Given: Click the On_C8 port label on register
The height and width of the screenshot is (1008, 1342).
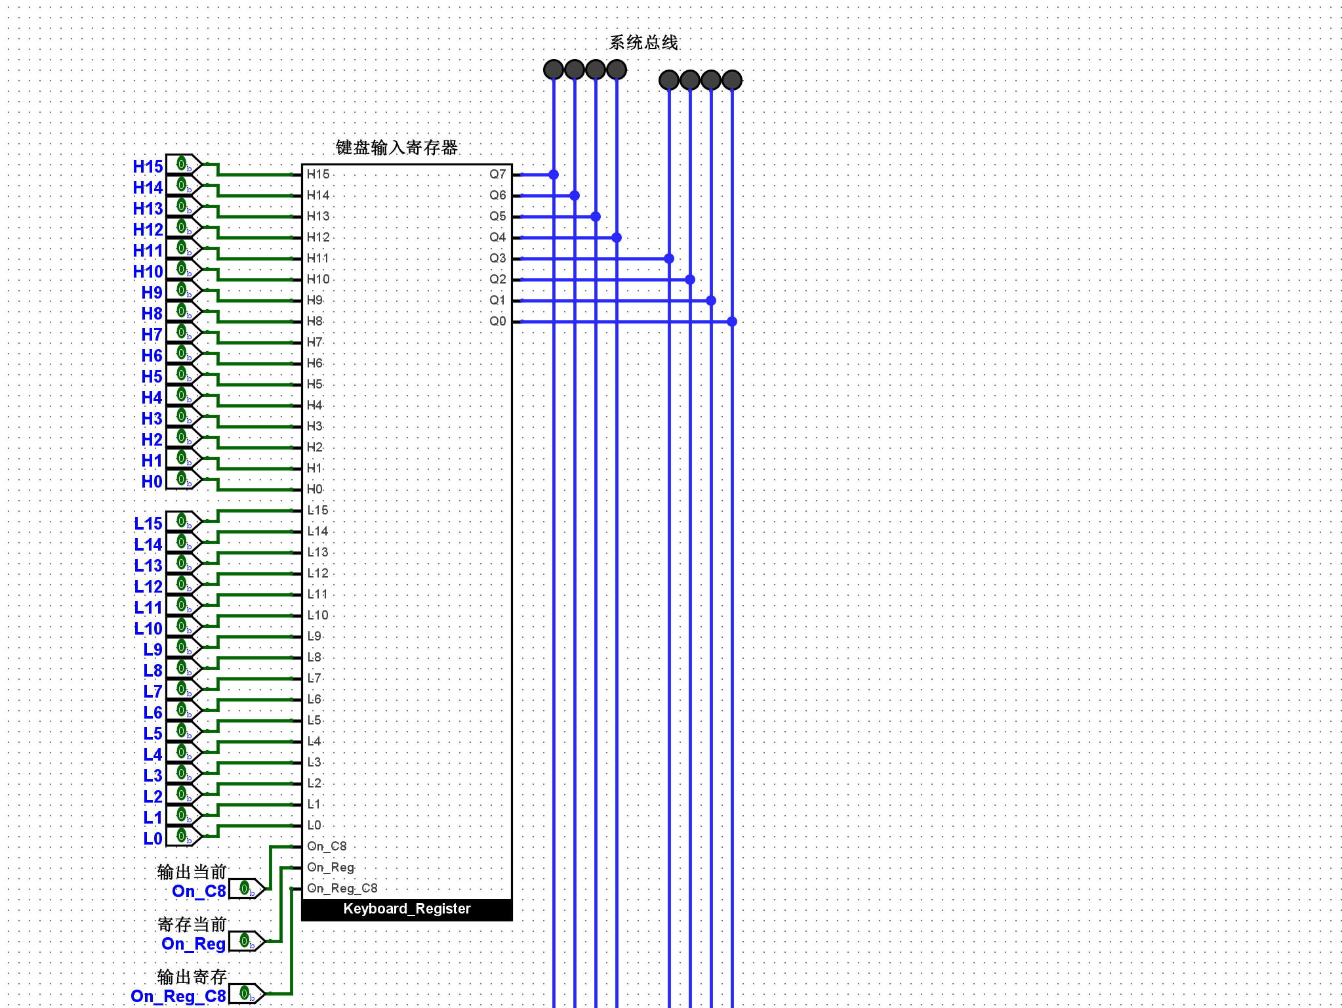Looking at the screenshot, I should (x=327, y=847).
